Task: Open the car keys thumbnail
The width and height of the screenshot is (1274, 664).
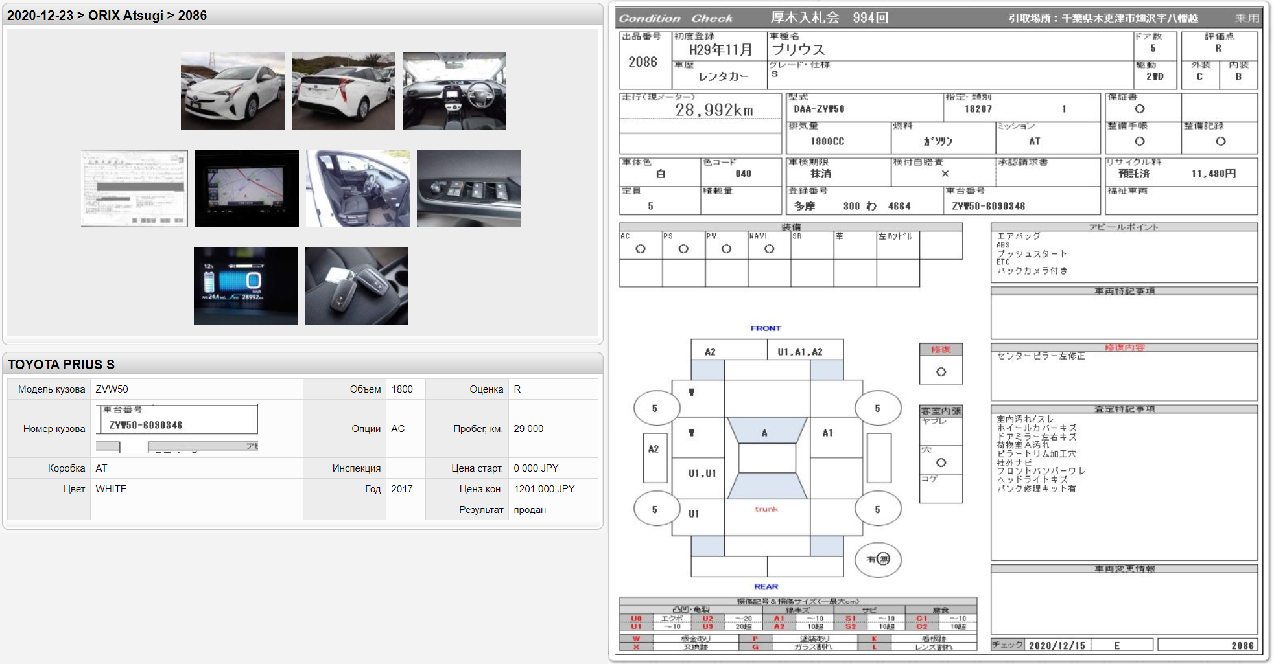Action: pos(356,286)
